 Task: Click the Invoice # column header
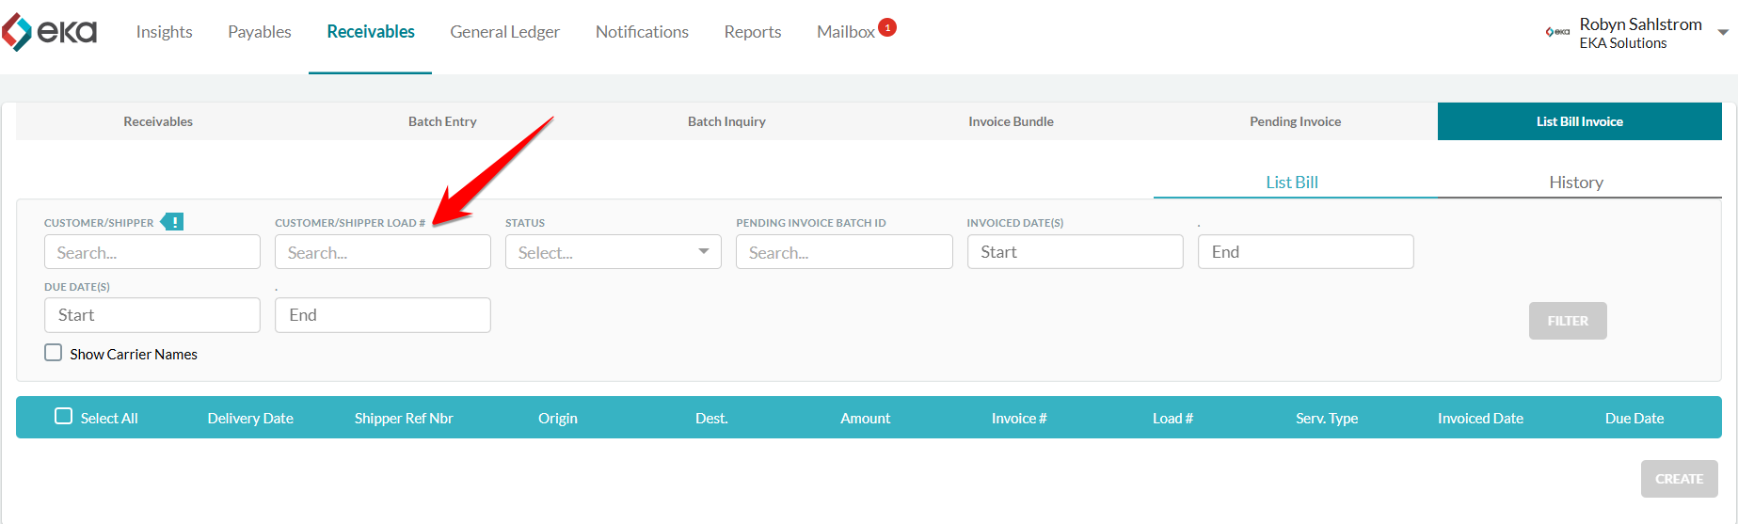click(x=1019, y=418)
